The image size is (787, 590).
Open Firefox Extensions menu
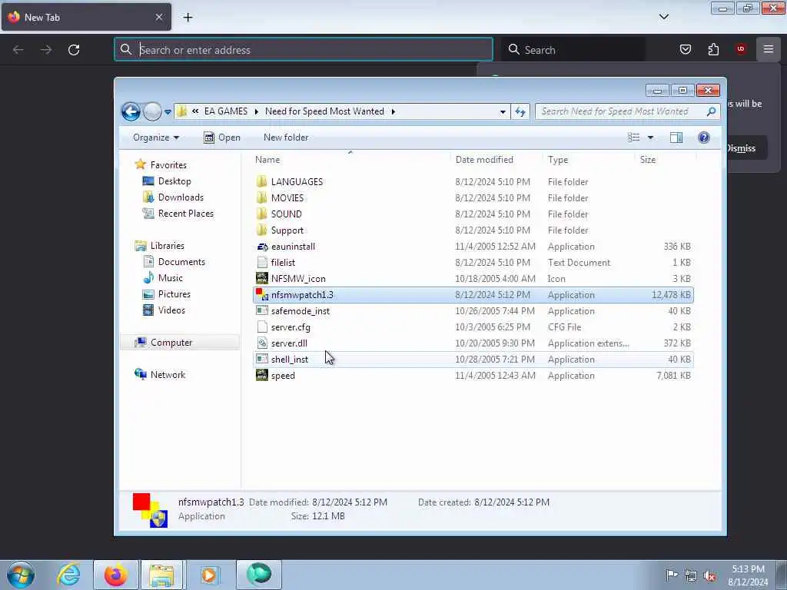click(x=713, y=49)
